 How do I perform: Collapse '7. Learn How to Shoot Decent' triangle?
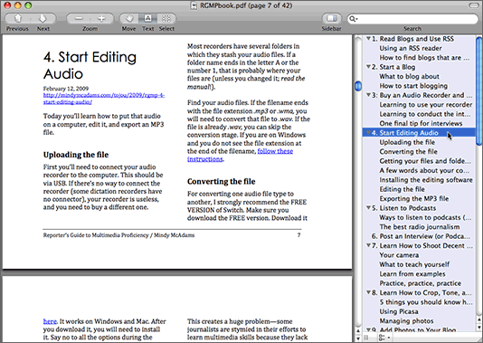(368, 245)
